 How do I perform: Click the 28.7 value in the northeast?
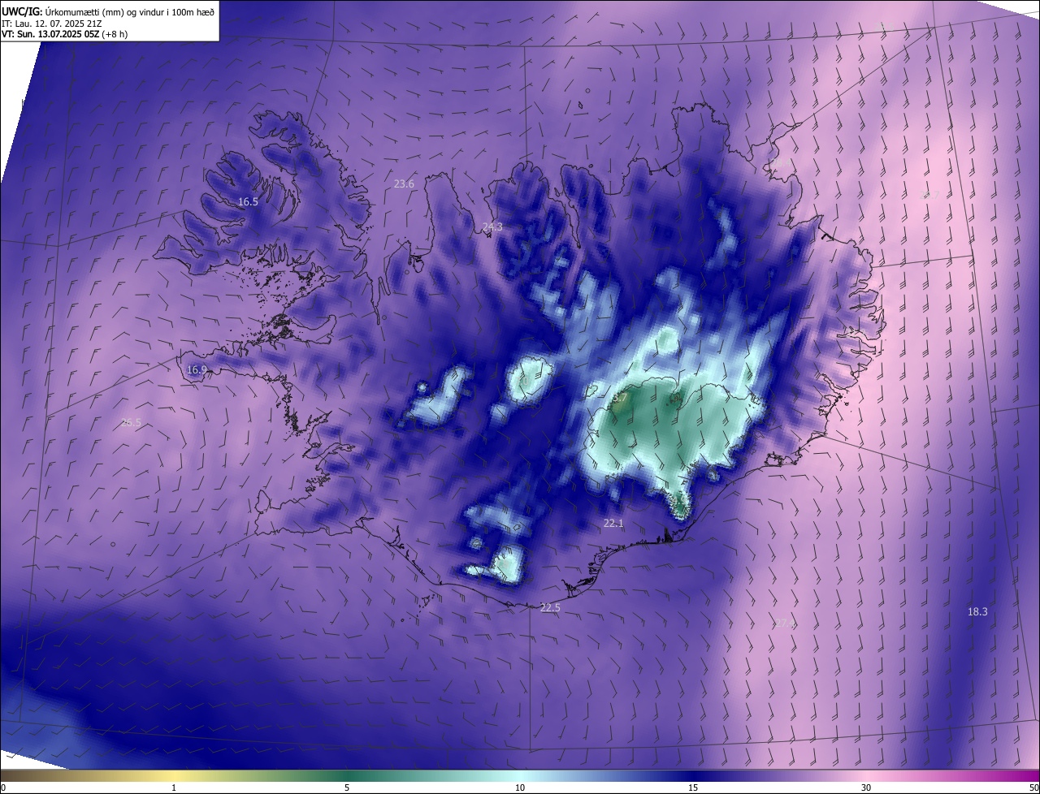coord(929,196)
